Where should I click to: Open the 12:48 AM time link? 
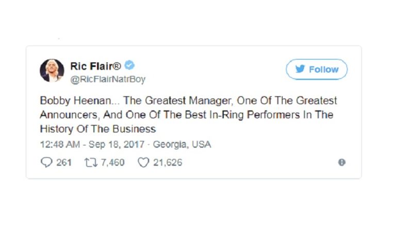[57, 145]
